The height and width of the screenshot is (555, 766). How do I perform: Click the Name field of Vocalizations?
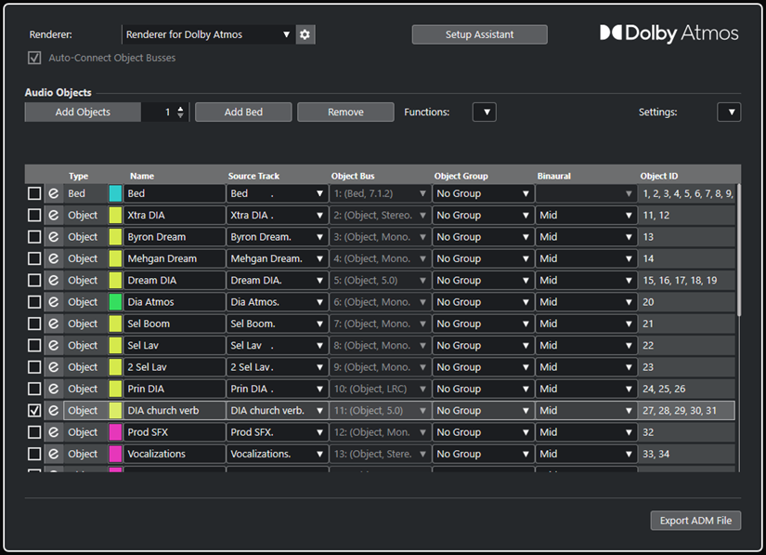175,454
